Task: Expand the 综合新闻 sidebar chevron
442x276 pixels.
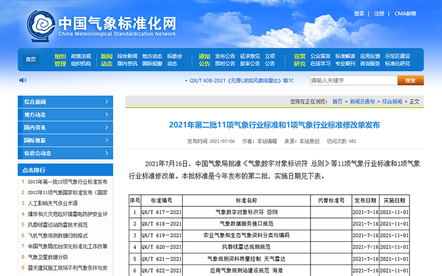Action: pyautogui.click(x=107, y=102)
